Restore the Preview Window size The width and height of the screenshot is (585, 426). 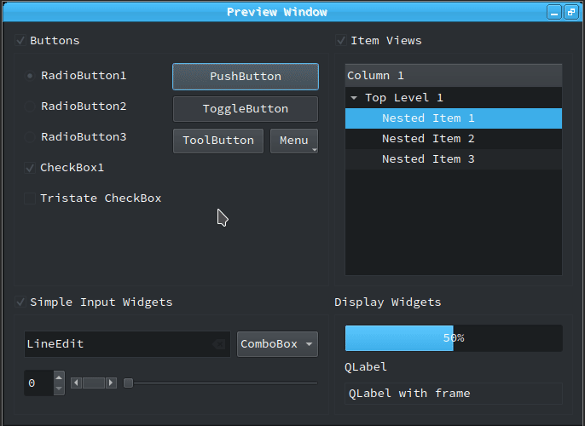pyautogui.click(x=571, y=12)
